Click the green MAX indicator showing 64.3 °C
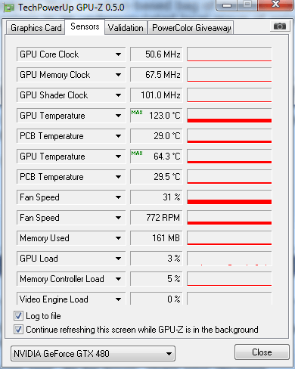Viewport: 295px width, 369px height. (137, 153)
